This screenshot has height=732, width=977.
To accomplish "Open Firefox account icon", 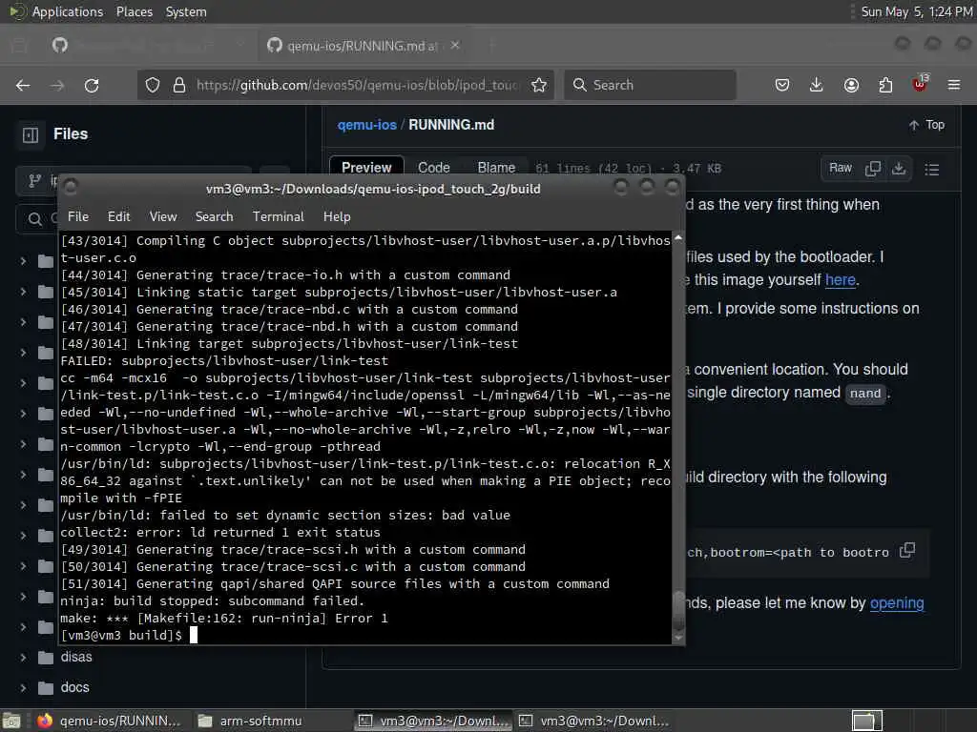I will (x=851, y=85).
